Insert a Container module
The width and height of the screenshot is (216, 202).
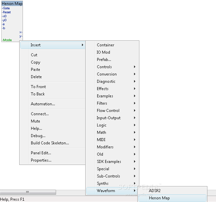coord(112,45)
